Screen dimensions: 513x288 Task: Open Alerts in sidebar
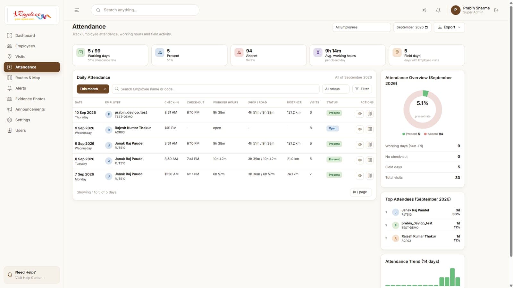click(x=32, y=88)
